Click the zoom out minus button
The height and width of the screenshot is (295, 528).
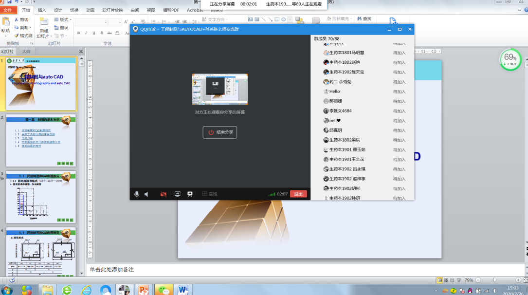(478, 280)
